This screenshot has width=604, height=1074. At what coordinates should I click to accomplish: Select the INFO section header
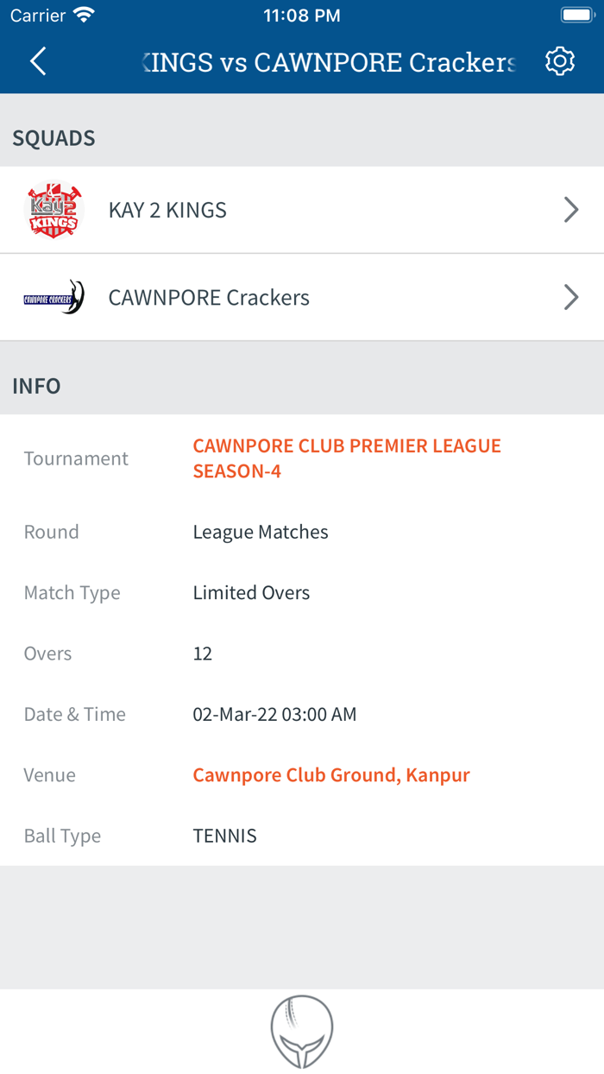(x=36, y=386)
